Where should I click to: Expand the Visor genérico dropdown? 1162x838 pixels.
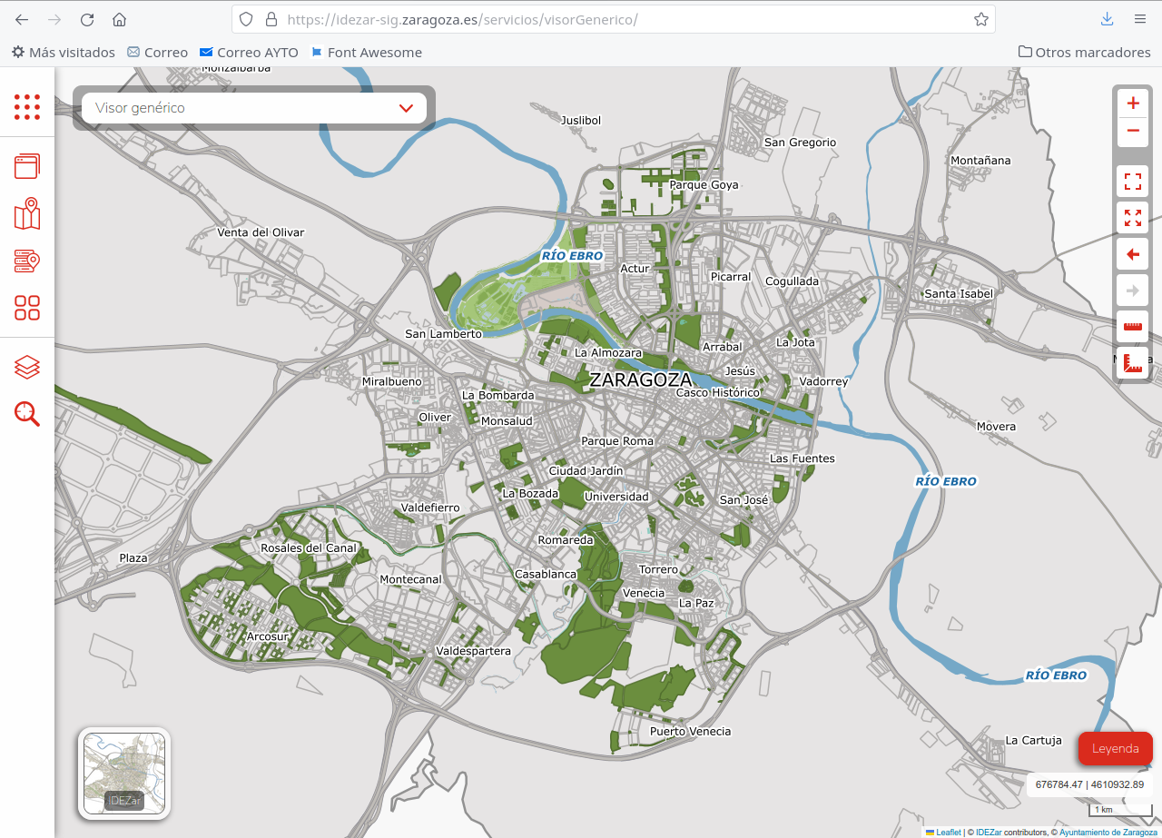coord(406,107)
